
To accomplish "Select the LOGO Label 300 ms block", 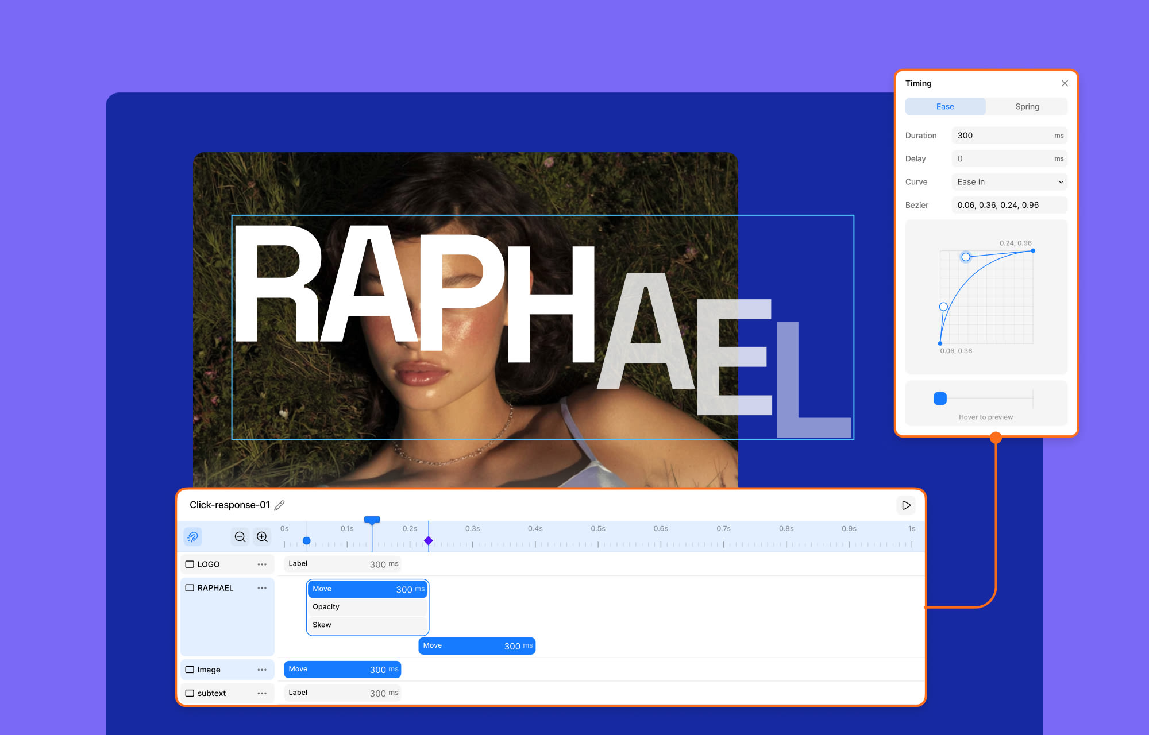I will coord(342,564).
